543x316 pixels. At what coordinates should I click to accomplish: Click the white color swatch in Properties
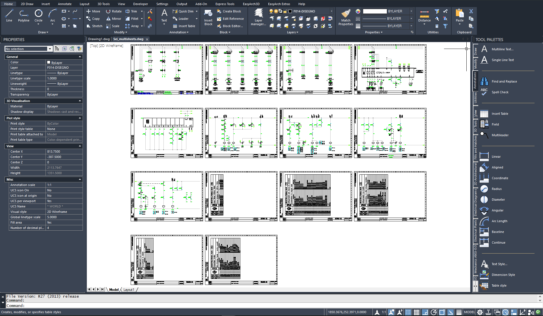(x=375, y=11)
